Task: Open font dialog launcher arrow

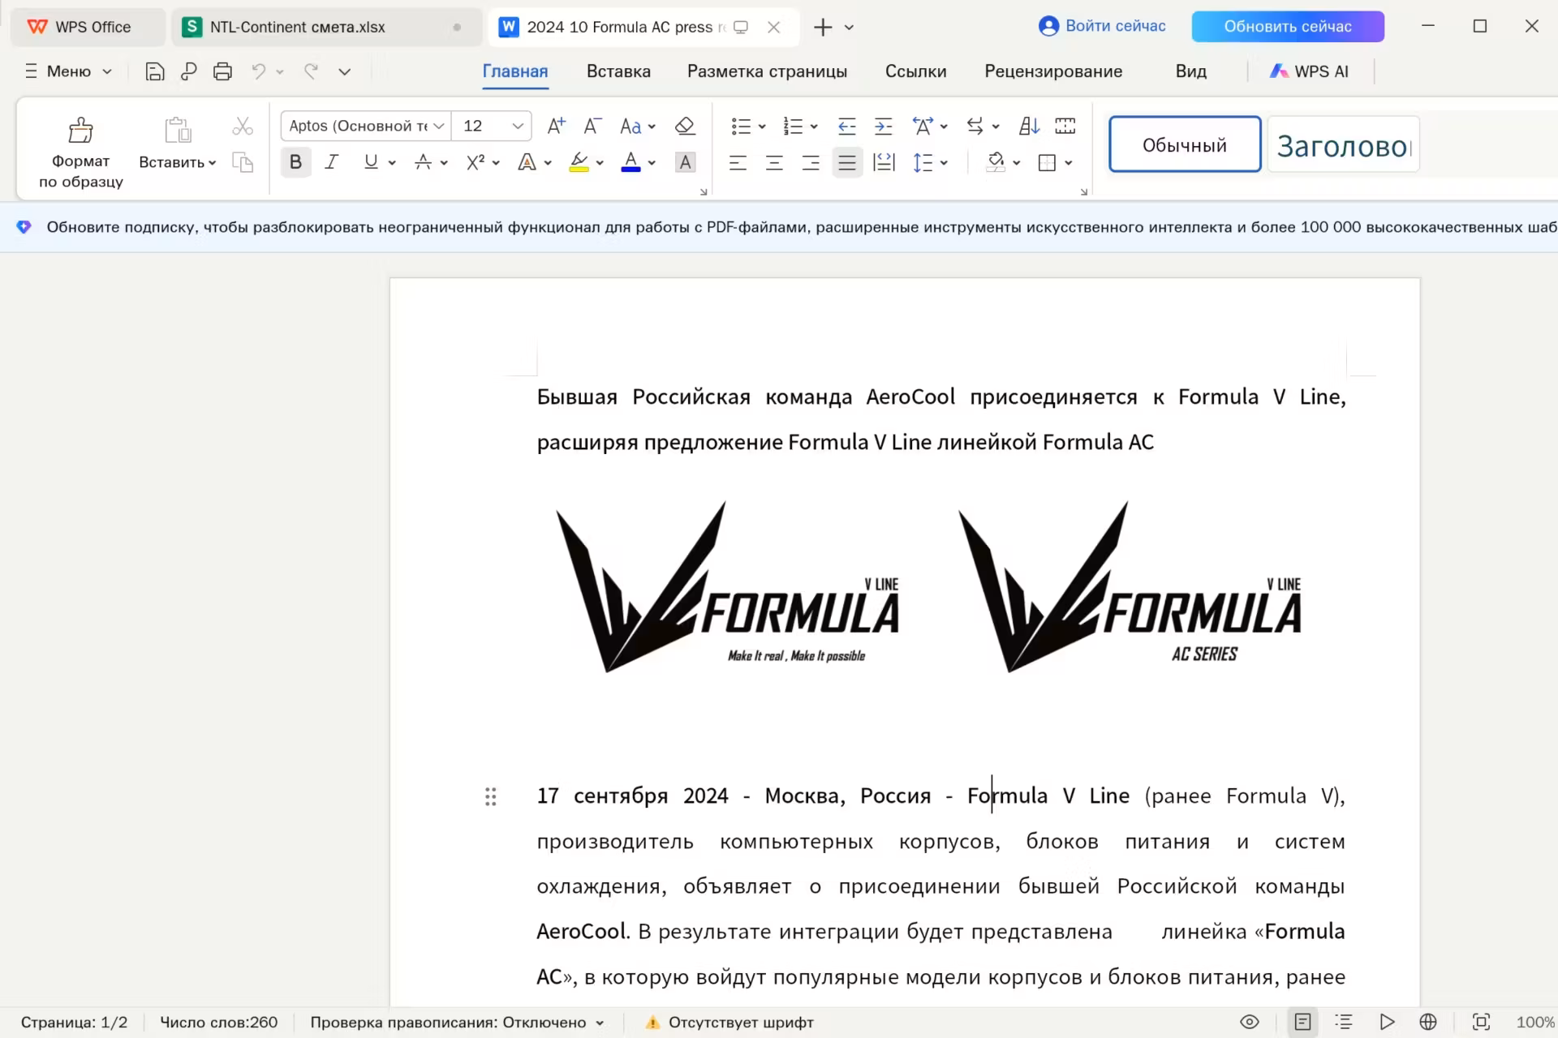Action: (x=704, y=192)
